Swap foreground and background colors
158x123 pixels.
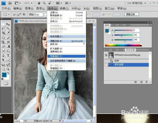(x=8, y=73)
